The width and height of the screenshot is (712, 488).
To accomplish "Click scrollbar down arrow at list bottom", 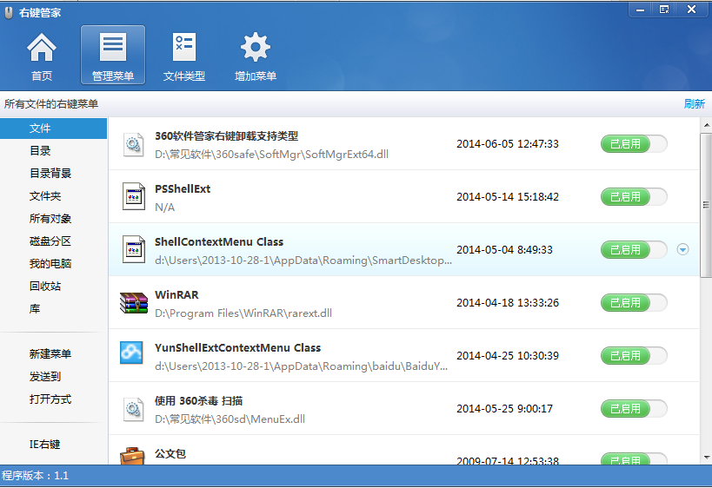I will coord(706,458).
